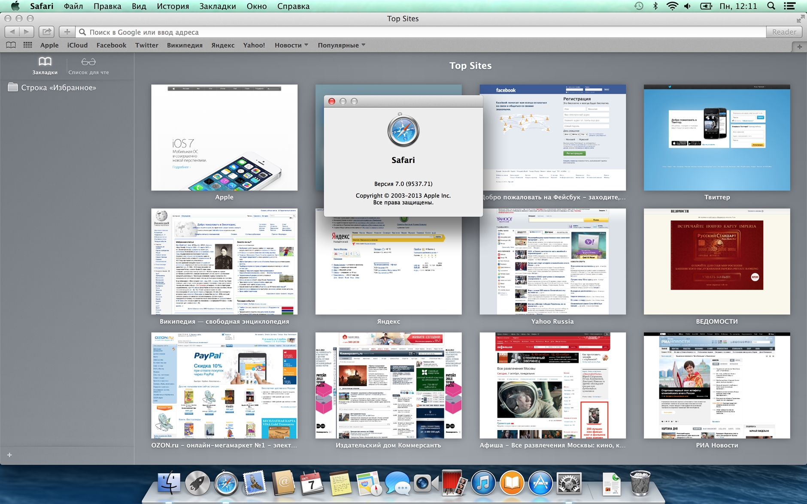Open the Окно menu
807x504 pixels.
point(257,6)
